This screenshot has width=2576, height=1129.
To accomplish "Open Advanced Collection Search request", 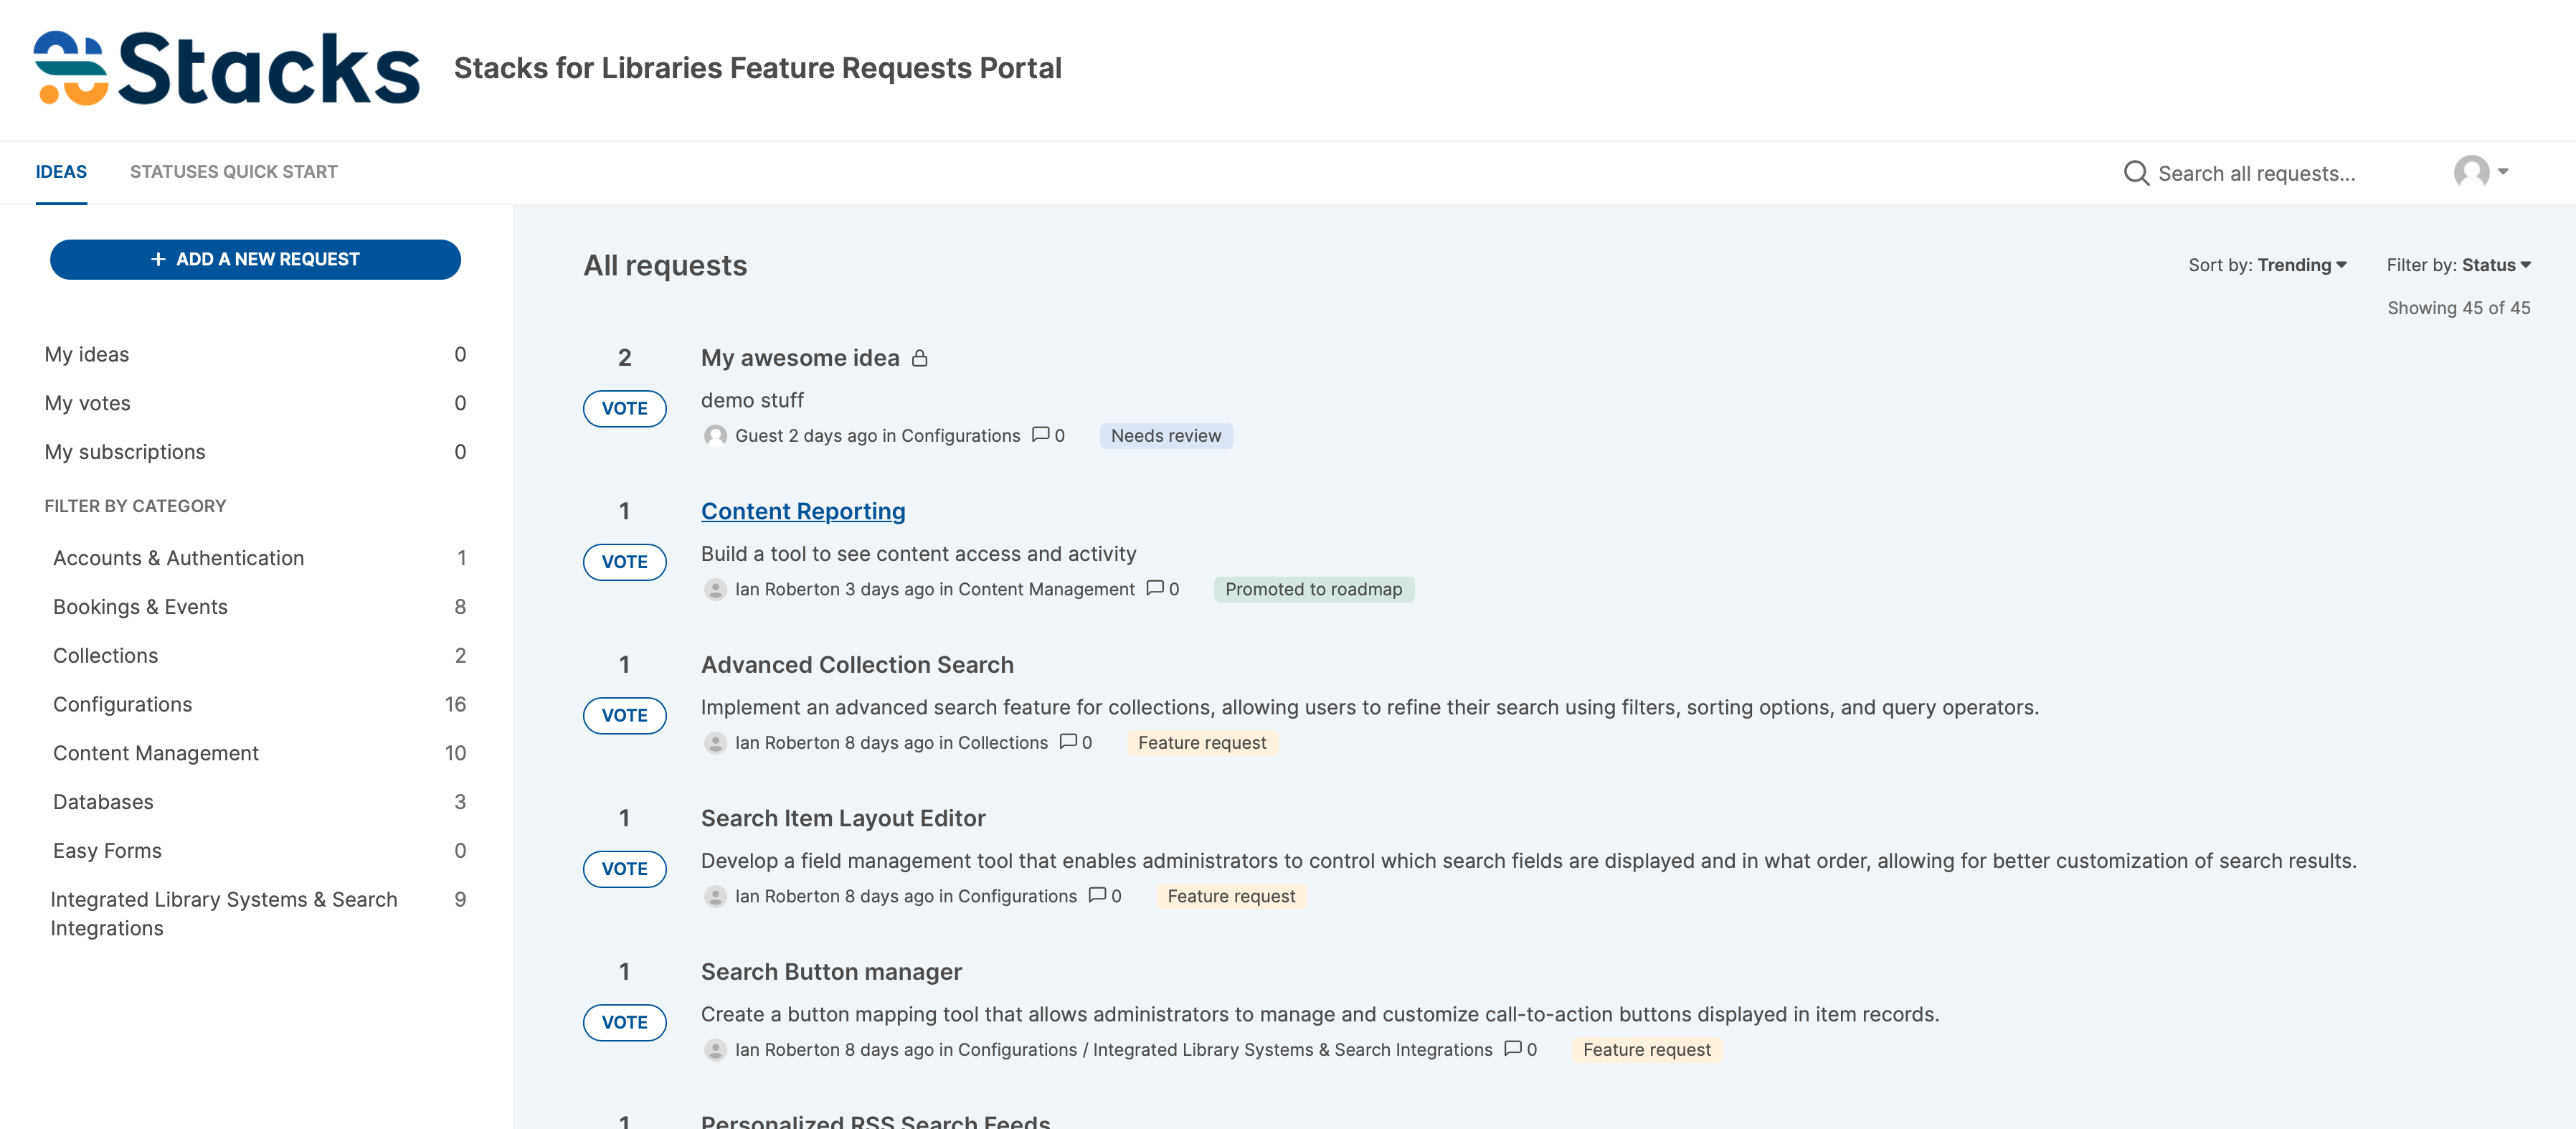I will (857, 665).
